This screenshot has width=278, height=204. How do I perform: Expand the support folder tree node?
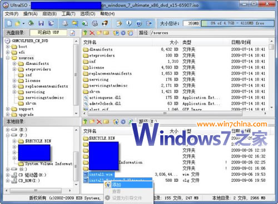click(x=8, y=109)
